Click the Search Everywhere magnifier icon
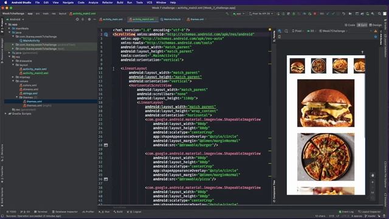389x219 pixels. 379,13
